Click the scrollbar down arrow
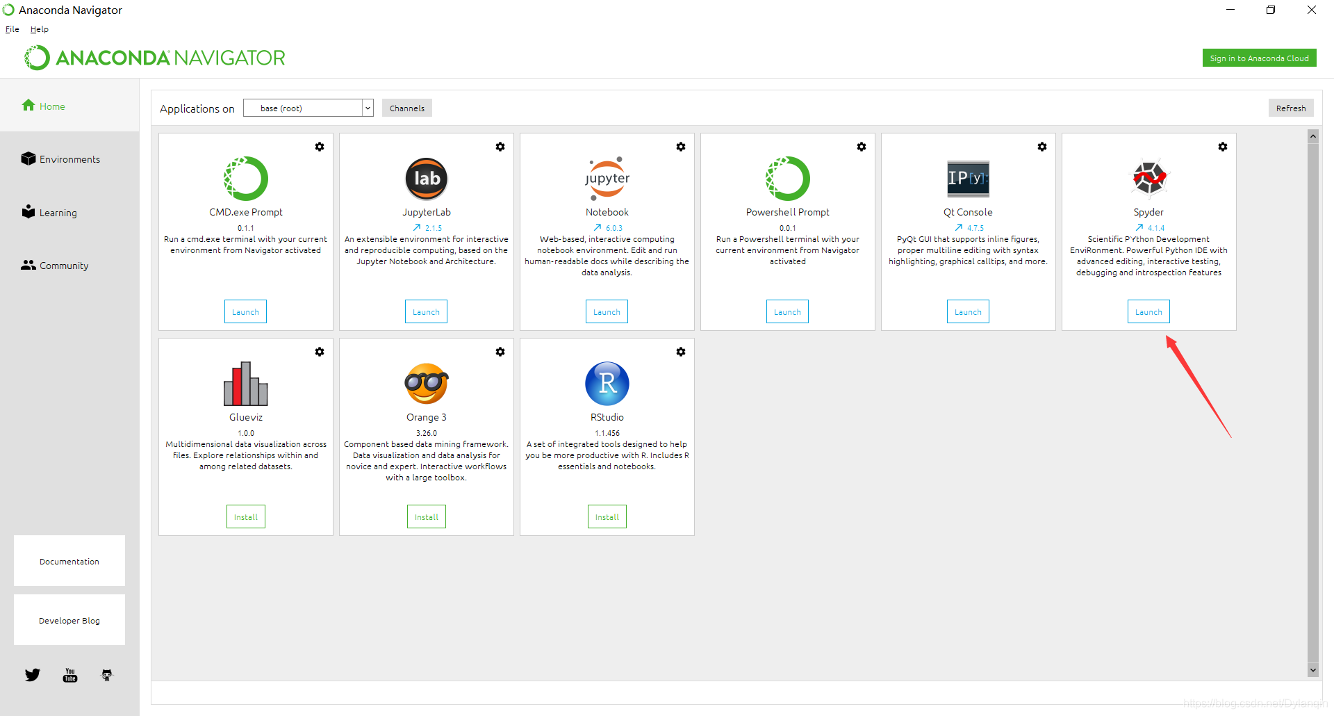 pos(1313,669)
